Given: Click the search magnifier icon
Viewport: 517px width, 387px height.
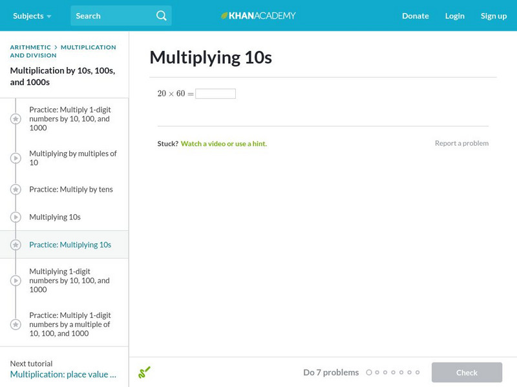Looking at the screenshot, I should click(x=161, y=15).
